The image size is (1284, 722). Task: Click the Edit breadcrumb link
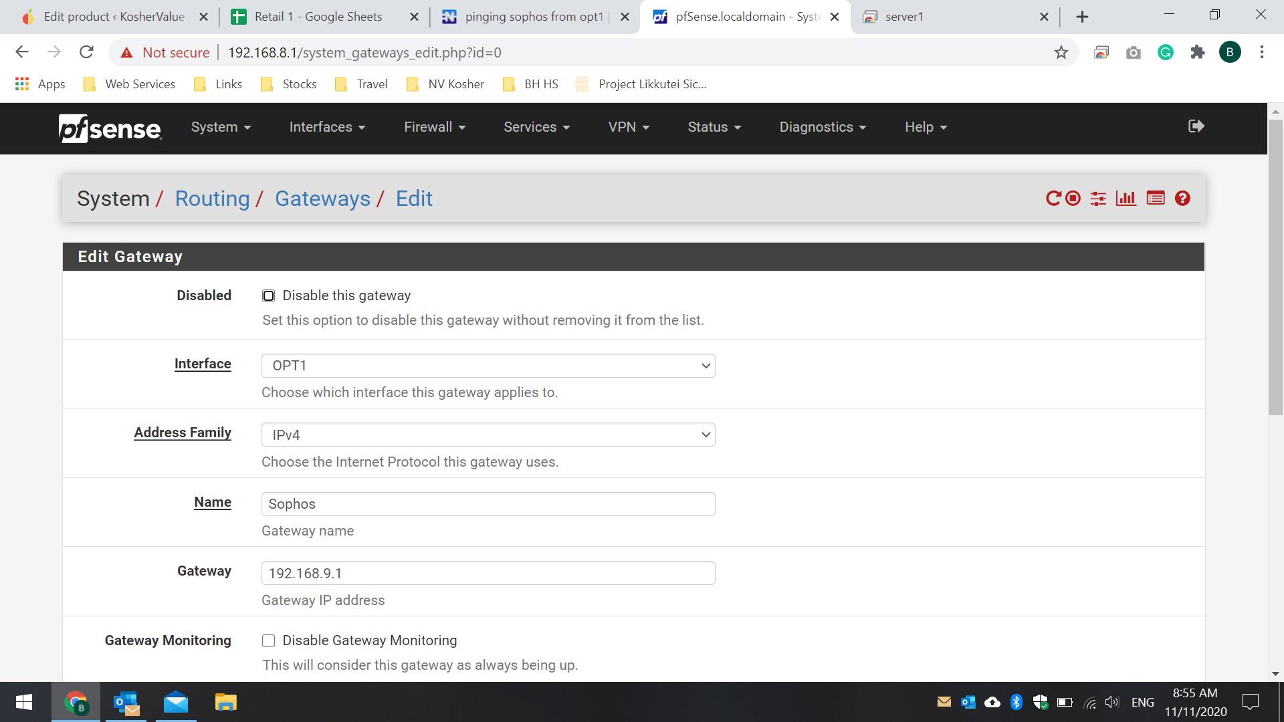414,199
